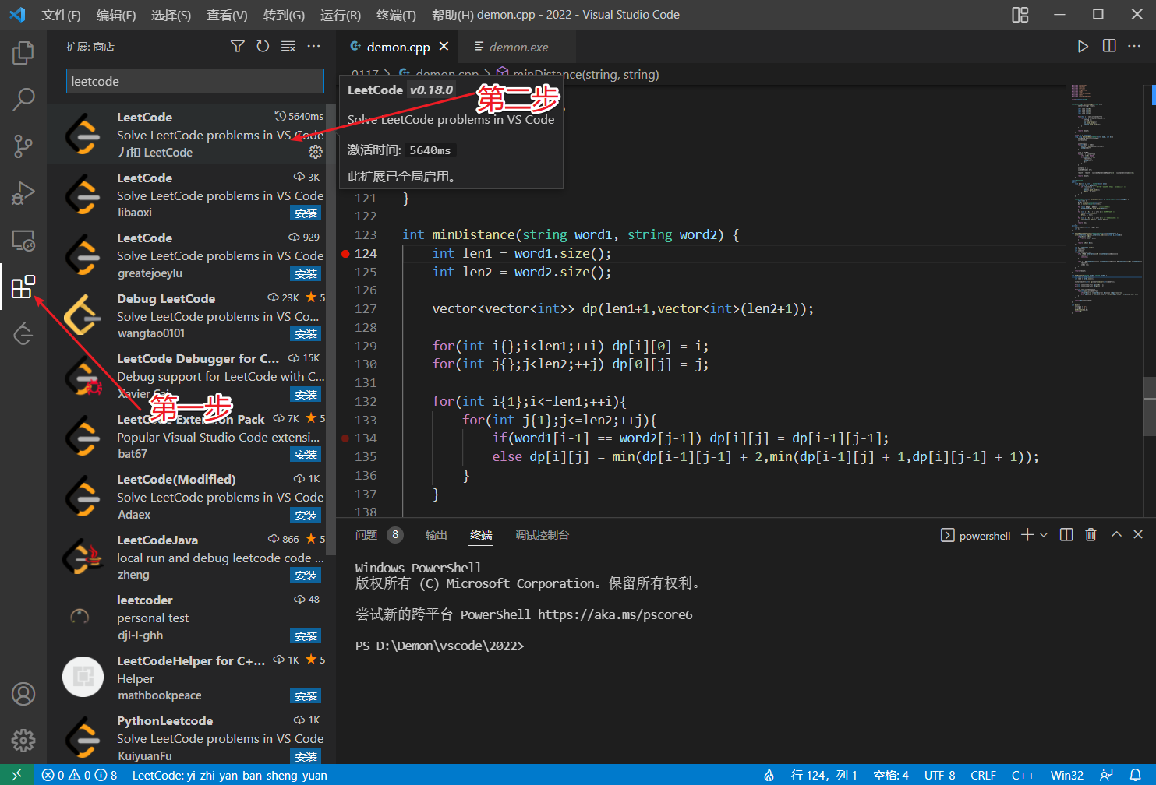Switch to 问题 panel tab

(366, 535)
